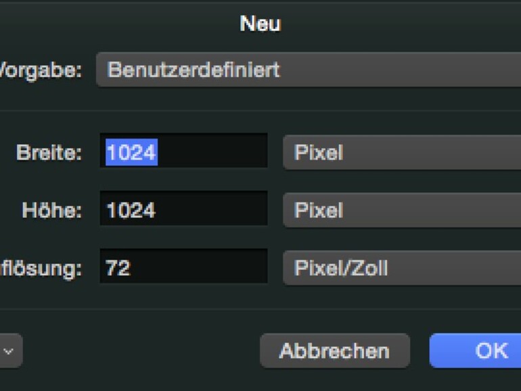Click the Neu dialog title
521x391 pixels.
tap(260, 24)
